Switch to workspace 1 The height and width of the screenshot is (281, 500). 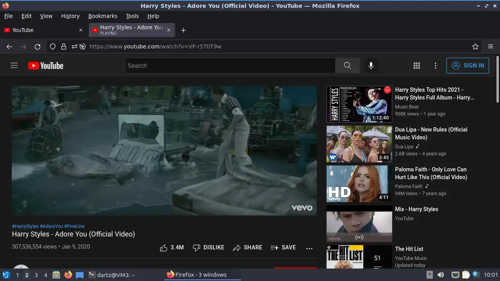(x=17, y=275)
